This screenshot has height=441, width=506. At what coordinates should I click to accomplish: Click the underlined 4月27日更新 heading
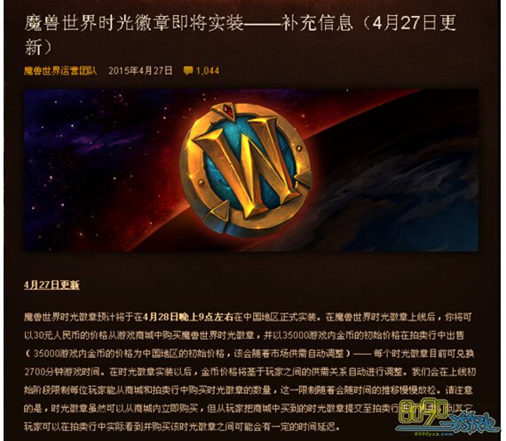51,285
